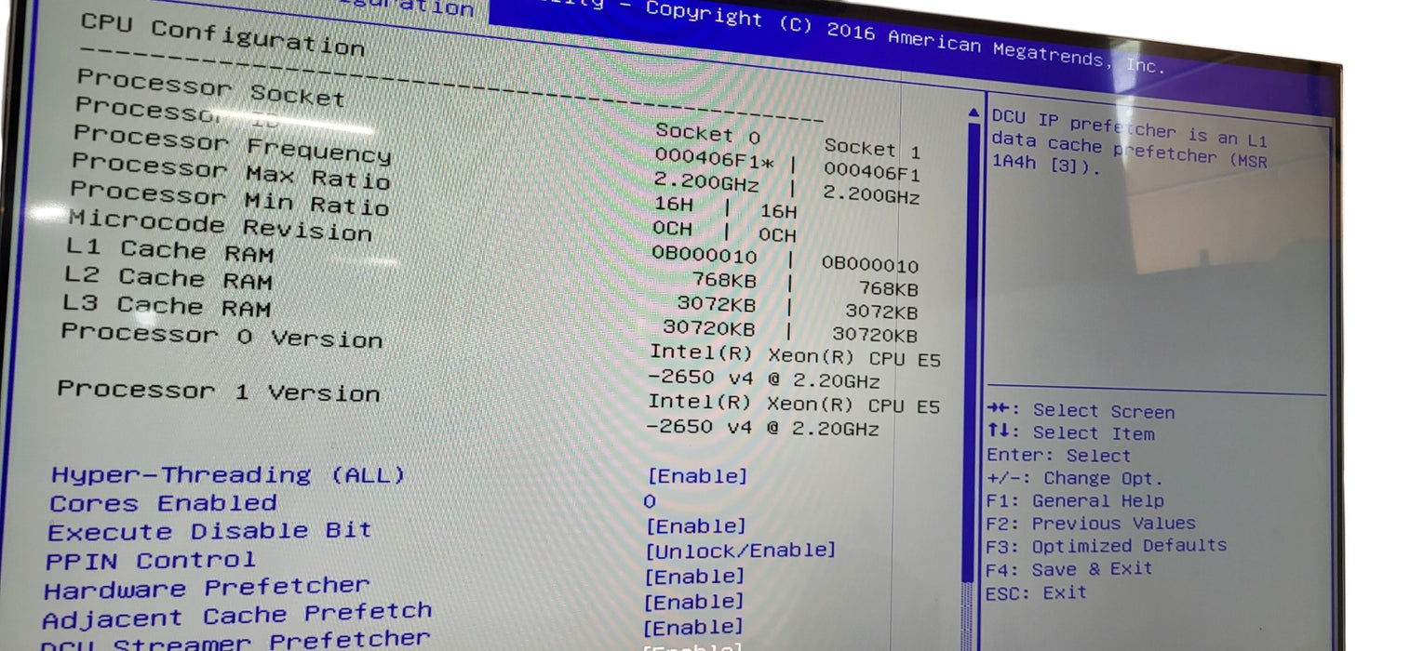Click the +/-: Change Opt. hint
The height and width of the screenshot is (651, 1410).
click(1075, 478)
